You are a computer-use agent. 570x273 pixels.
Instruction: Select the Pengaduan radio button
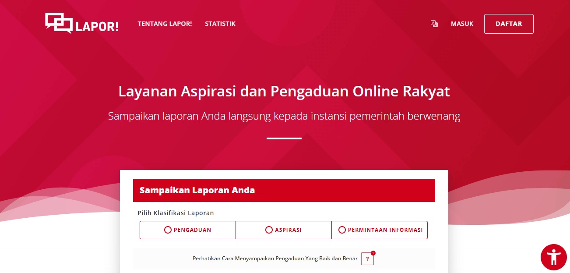point(168,230)
